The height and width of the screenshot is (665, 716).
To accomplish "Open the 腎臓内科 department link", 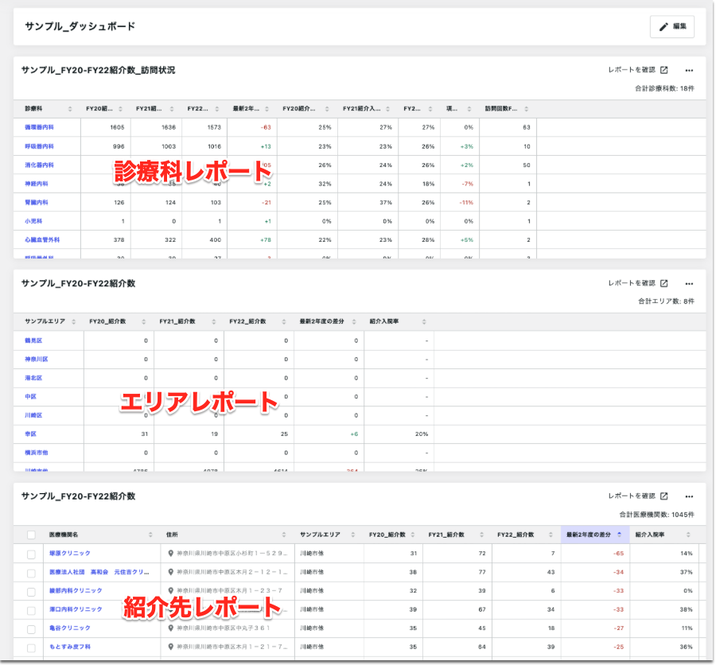I will click(37, 202).
